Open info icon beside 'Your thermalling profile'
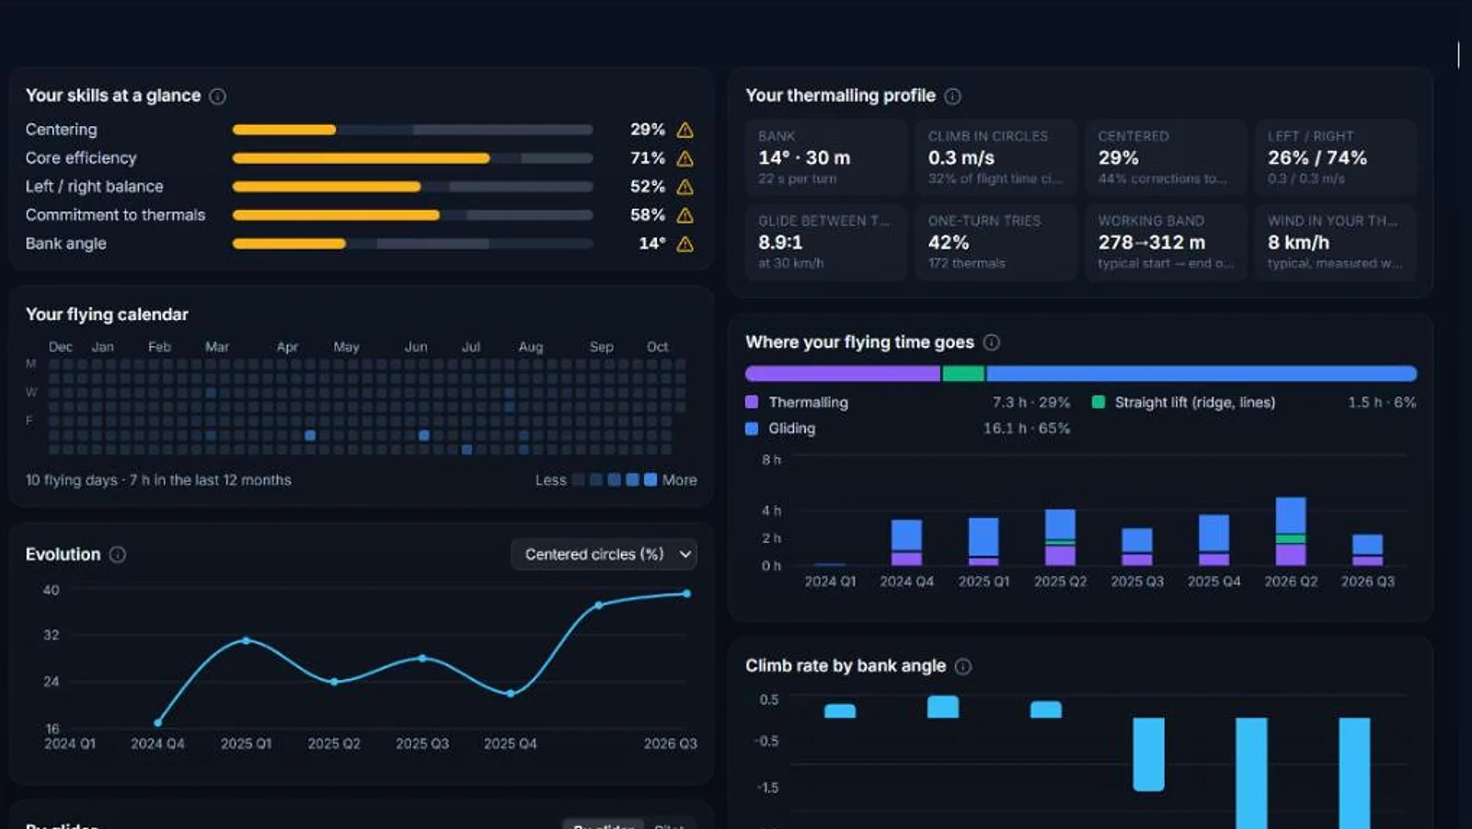This screenshot has height=829, width=1472. point(952,96)
